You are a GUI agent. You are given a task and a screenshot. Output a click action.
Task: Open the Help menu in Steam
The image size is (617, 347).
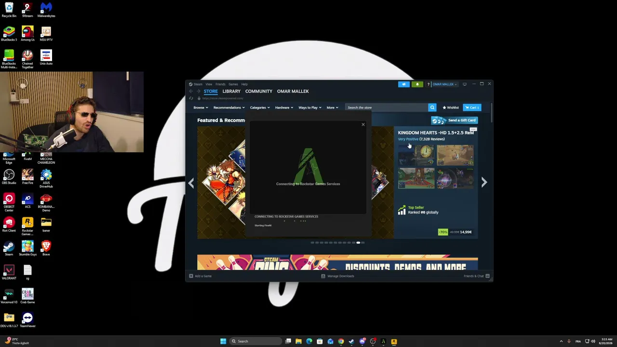244,84
